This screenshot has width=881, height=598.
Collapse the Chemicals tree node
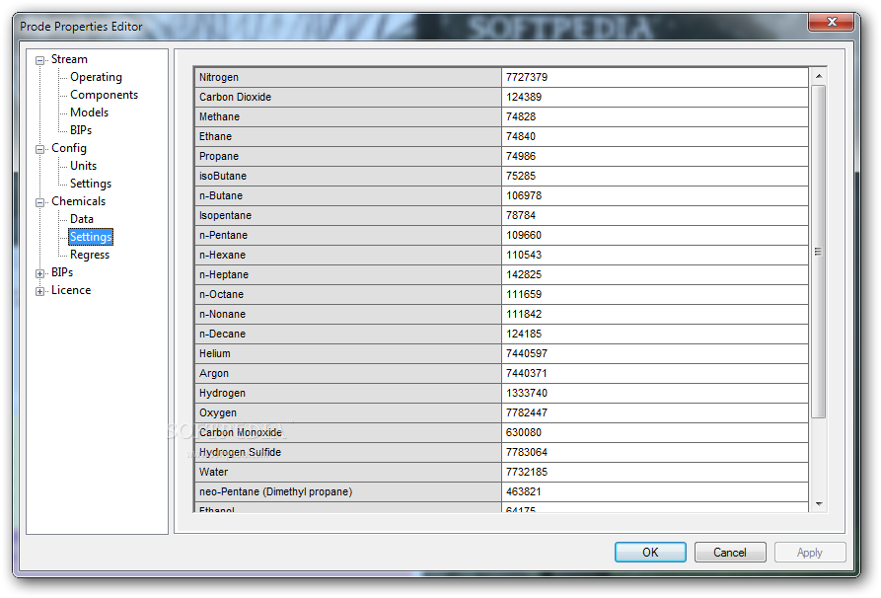pyautogui.click(x=39, y=202)
